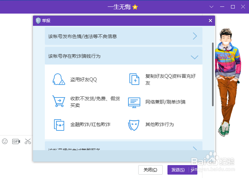Minimize the chat window
This screenshot has width=249, height=178.
222,7
